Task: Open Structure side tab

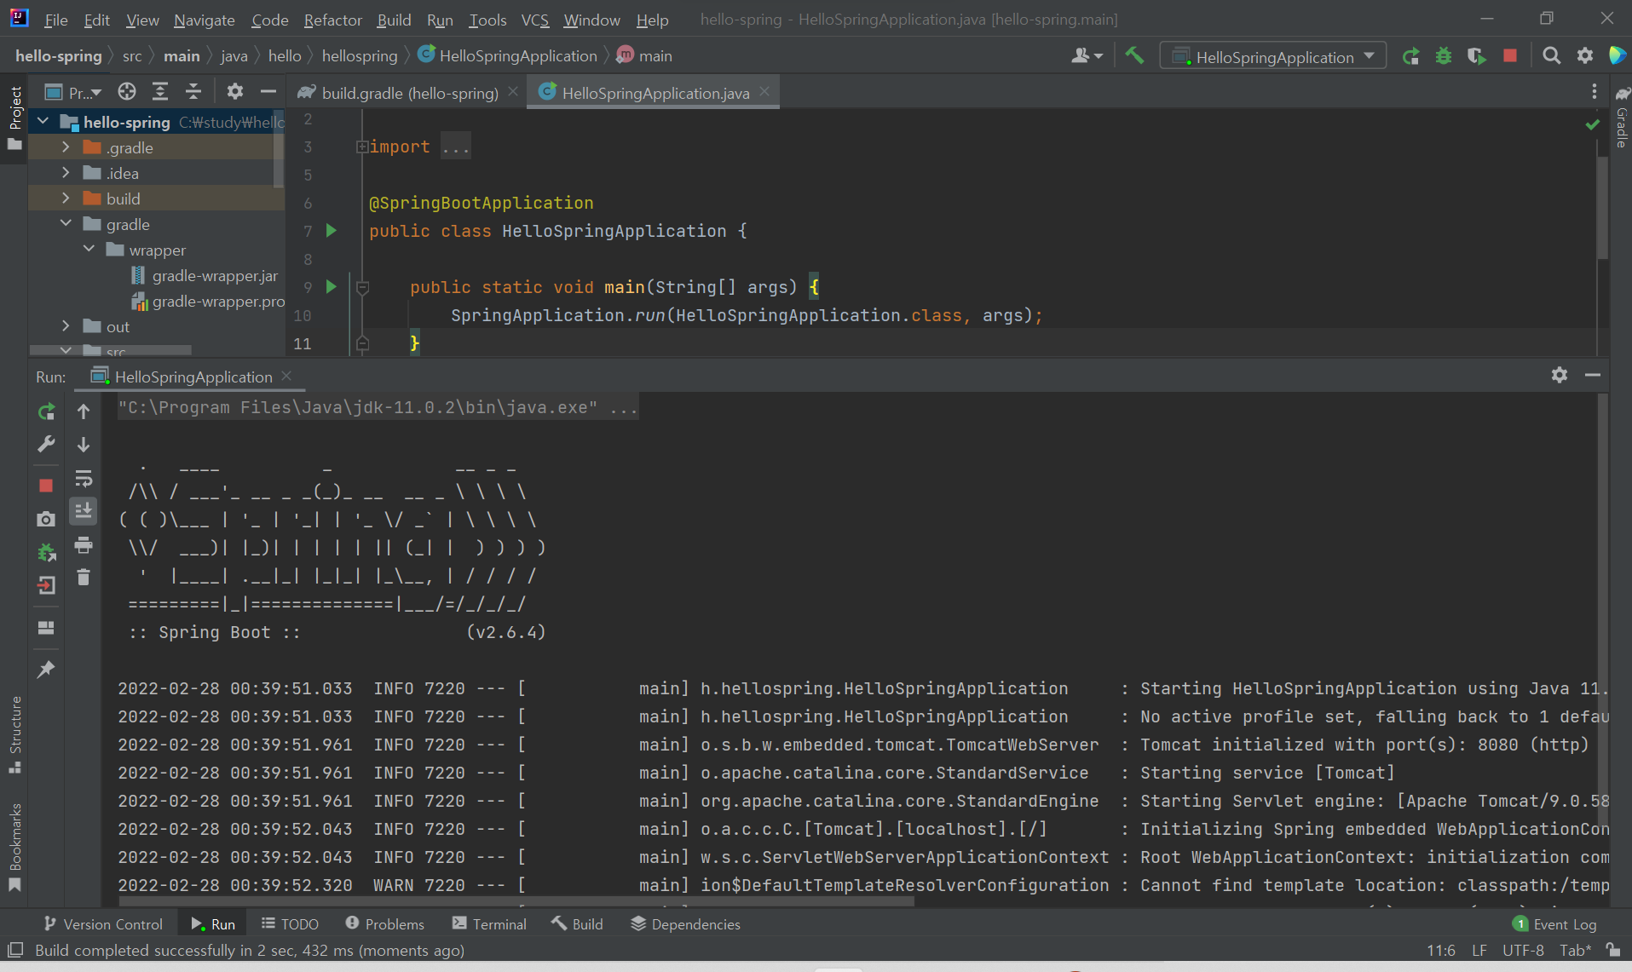Action: tap(15, 734)
